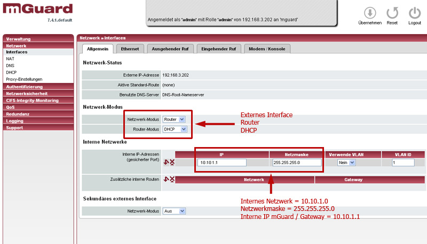Add row to additional internal routes
The height and width of the screenshot is (244, 427).
(166, 180)
